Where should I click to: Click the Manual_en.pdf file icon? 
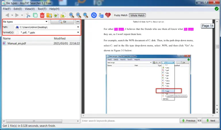click(4, 44)
